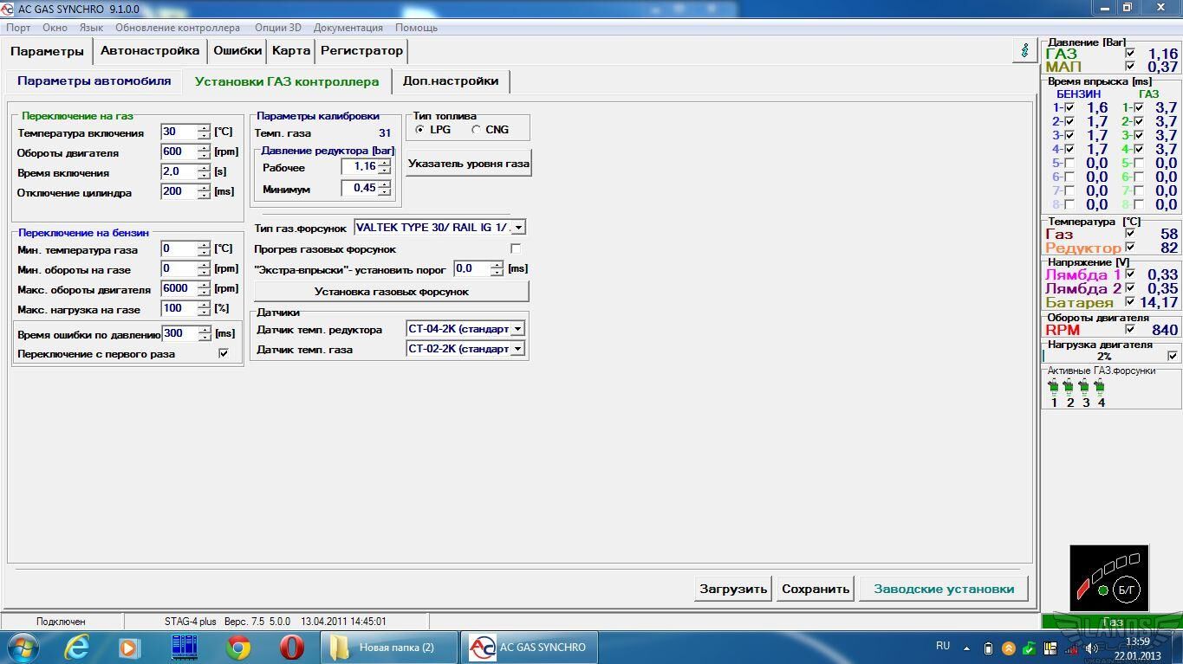Switch to the Автонастройка tab
Screen dimensions: 1183x664
150,51
